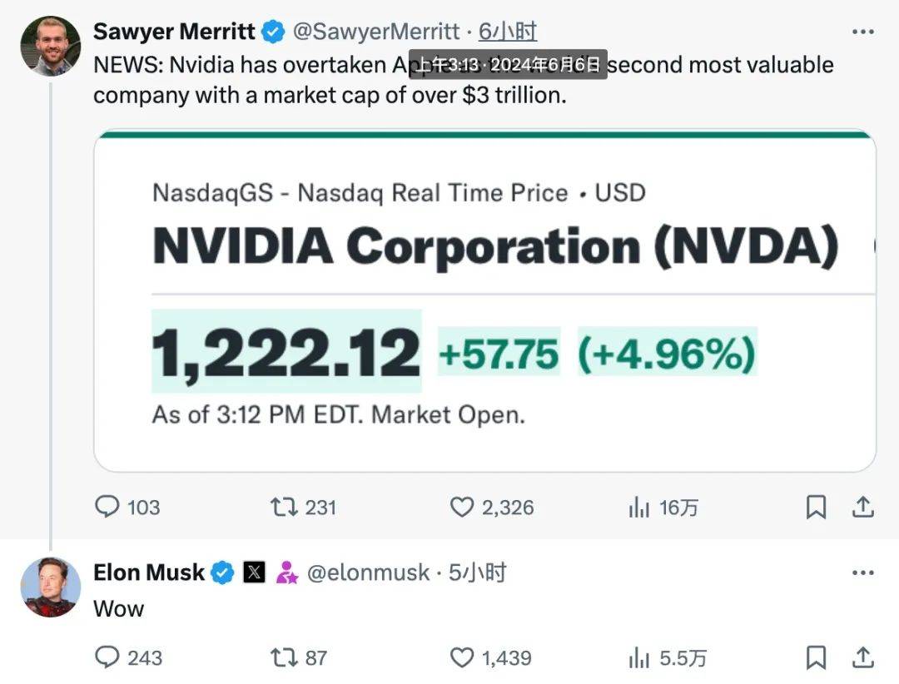Like Sawyer Merritt's Nvidia post
Viewport: 899px width, 684px height.
[462, 507]
